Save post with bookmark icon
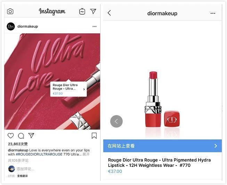Screen dimensions: 227x185 pyautogui.click(x=94, y=136)
